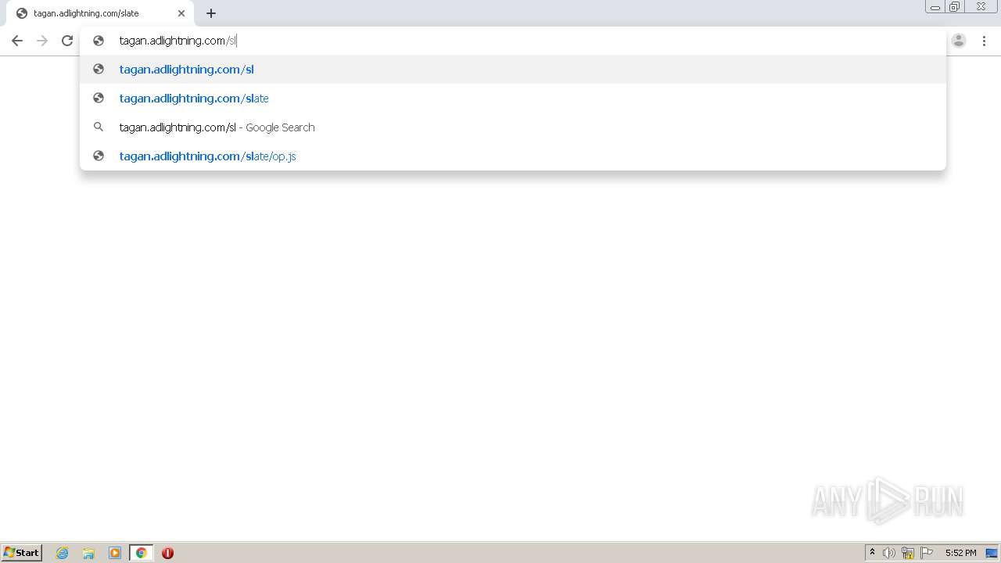Click the 5:52 PM taskbar clock
This screenshot has width=1001, height=563.
pyautogui.click(x=960, y=553)
